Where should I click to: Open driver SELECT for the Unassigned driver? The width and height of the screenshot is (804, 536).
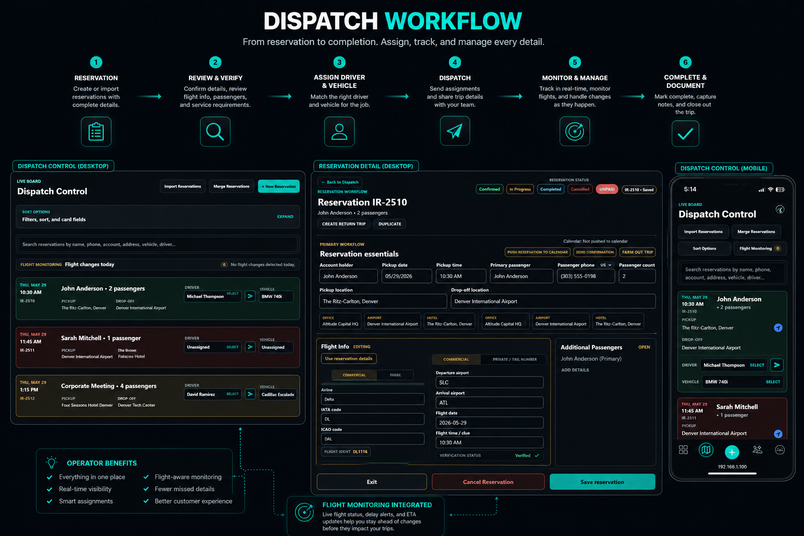pos(232,347)
